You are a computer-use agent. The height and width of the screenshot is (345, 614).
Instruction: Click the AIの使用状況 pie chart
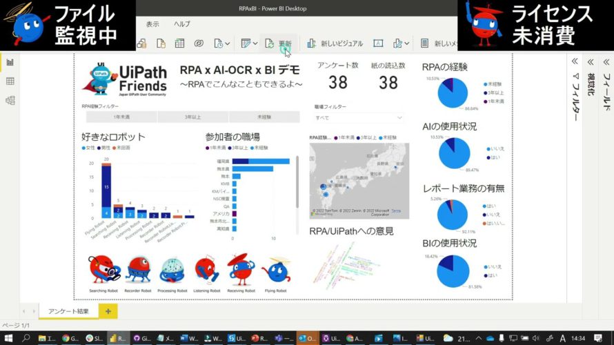pos(454,153)
